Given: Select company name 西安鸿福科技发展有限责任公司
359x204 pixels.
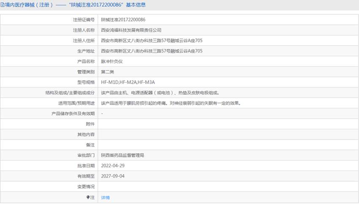Looking at the screenshot, I should [x=131, y=30].
